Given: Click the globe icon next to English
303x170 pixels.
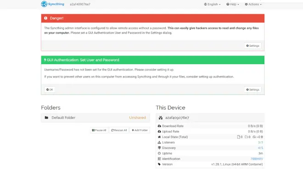Looking at the screenshot, I should click(205, 4).
